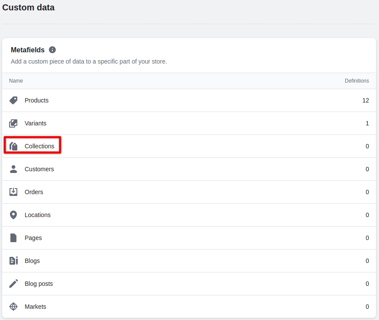Click the Blogs icon

[x=13, y=261]
